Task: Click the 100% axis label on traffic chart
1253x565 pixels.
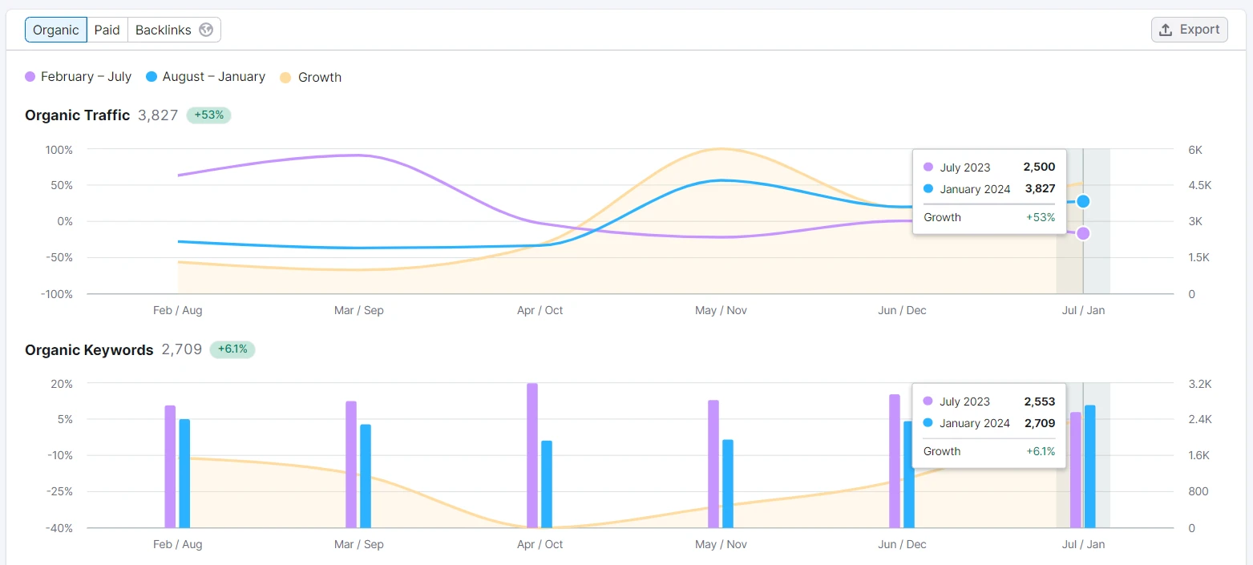Action: [59, 150]
